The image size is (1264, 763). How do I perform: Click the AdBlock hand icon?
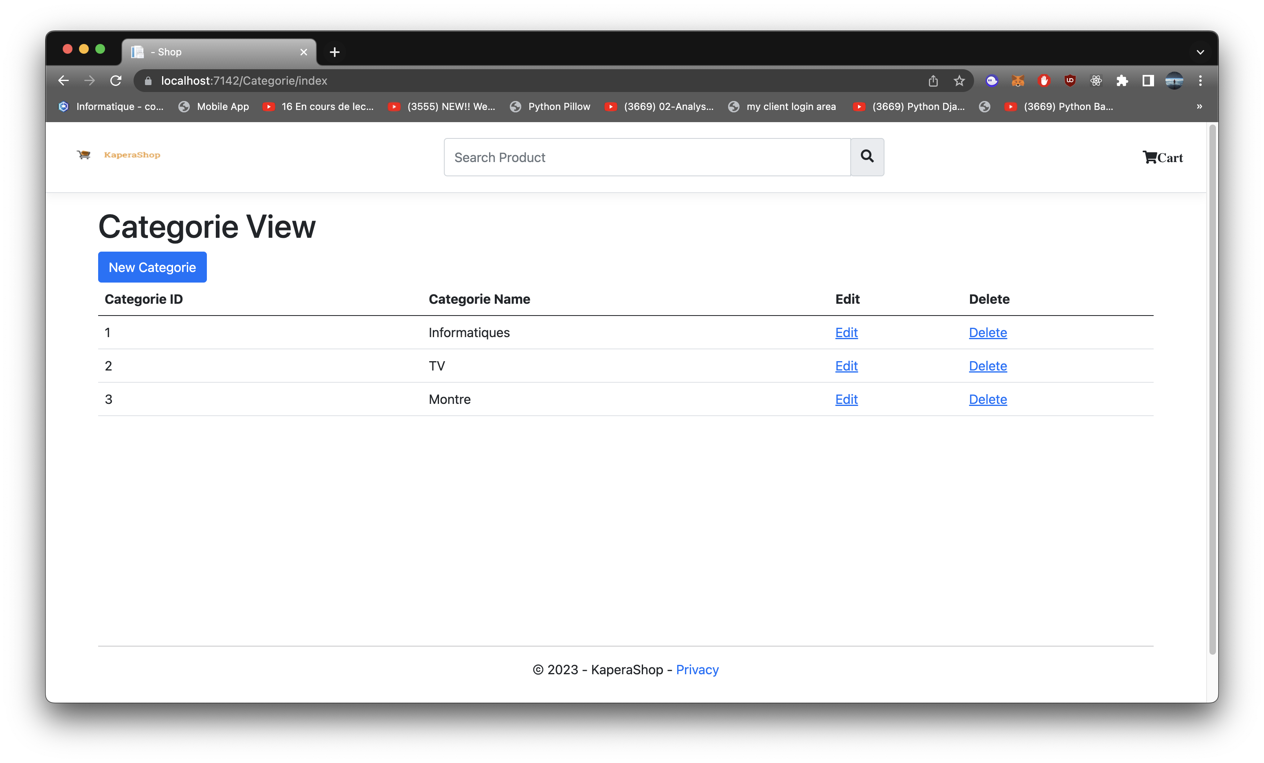point(1044,81)
